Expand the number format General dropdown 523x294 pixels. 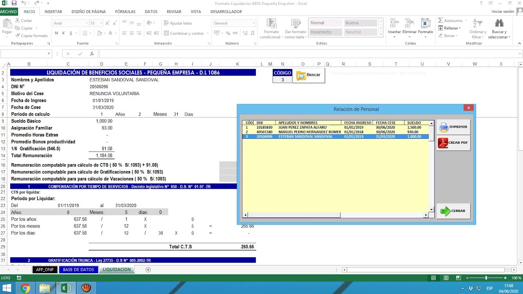click(254, 23)
